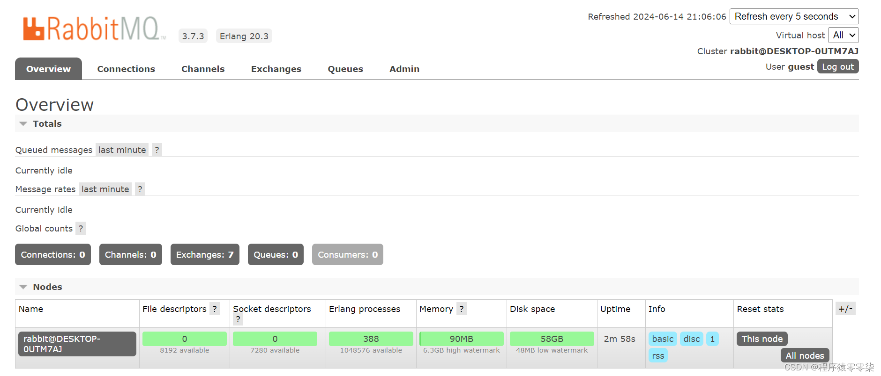Open Channels: 0 count button
The image size is (881, 376).
[x=131, y=254]
